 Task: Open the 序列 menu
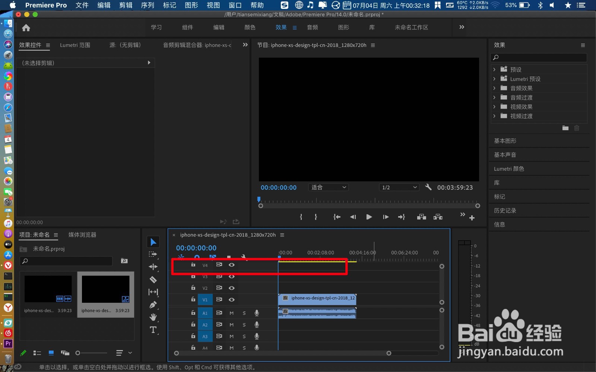(x=148, y=5)
